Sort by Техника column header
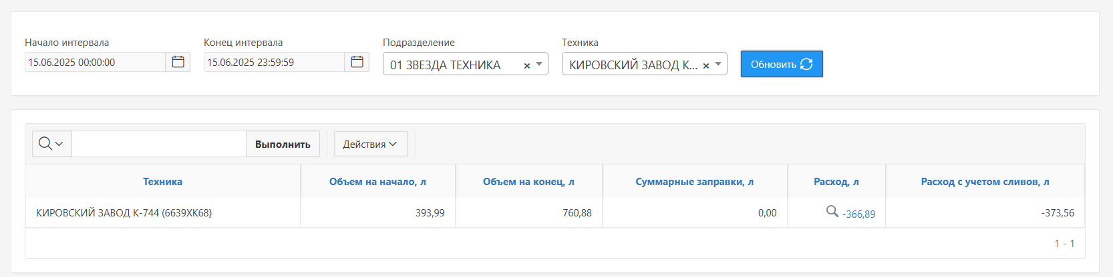1113x277 pixels. [x=162, y=182]
